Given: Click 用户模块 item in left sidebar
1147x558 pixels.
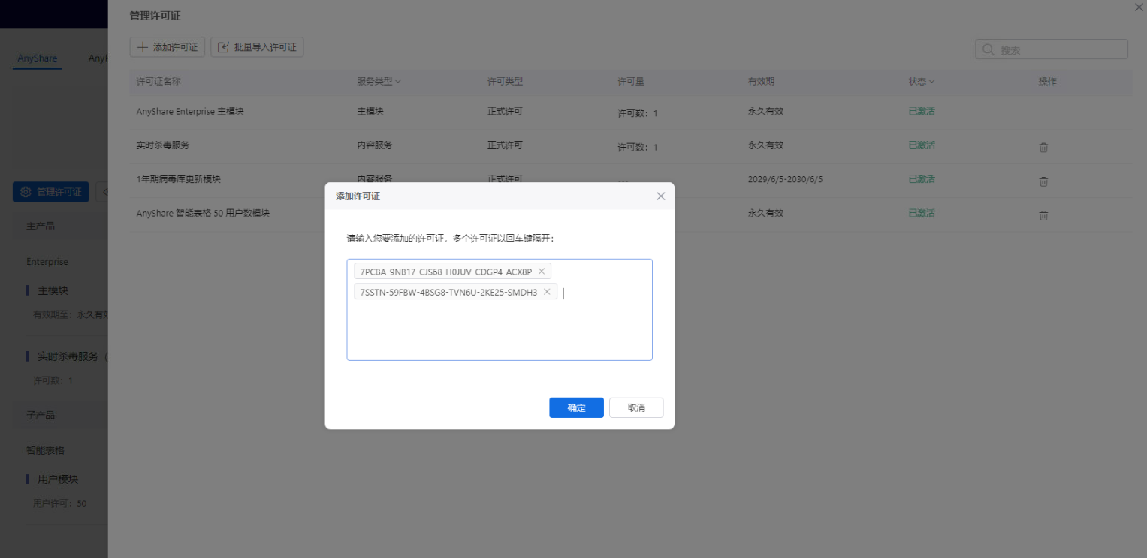Looking at the screenshot, I should point(58,479).
